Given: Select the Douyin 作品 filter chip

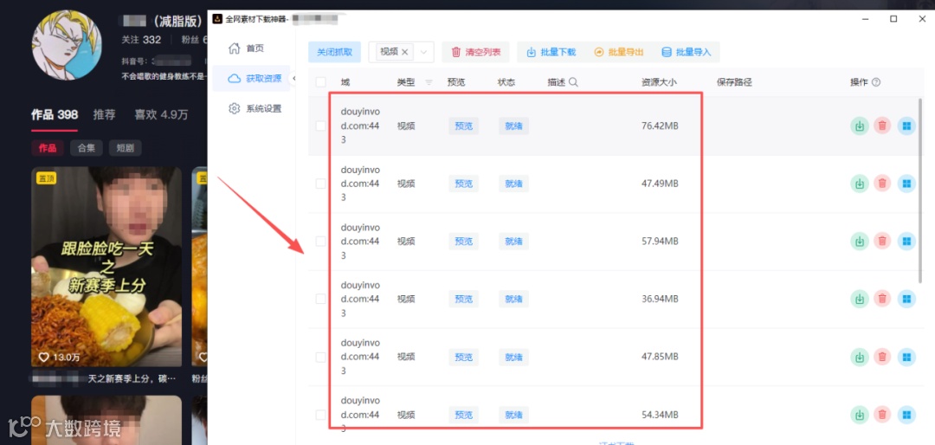Looking at the screenshot, I should click(x=47, y=148).
